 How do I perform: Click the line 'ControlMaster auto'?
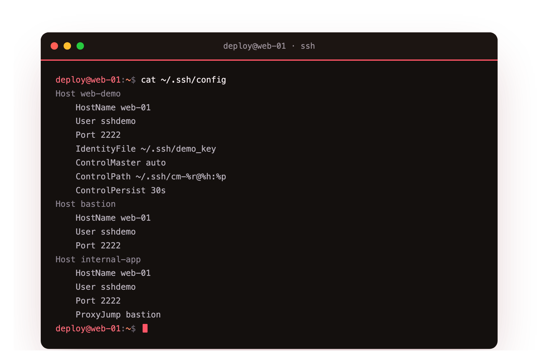pos(121,163)
